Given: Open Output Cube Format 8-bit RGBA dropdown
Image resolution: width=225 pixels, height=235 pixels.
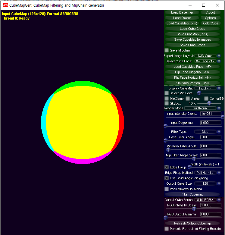Looking at the screenshot, I should click(205, 200).
